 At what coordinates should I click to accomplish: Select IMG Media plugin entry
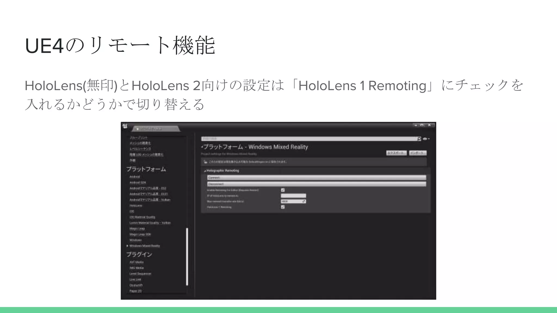137,268
